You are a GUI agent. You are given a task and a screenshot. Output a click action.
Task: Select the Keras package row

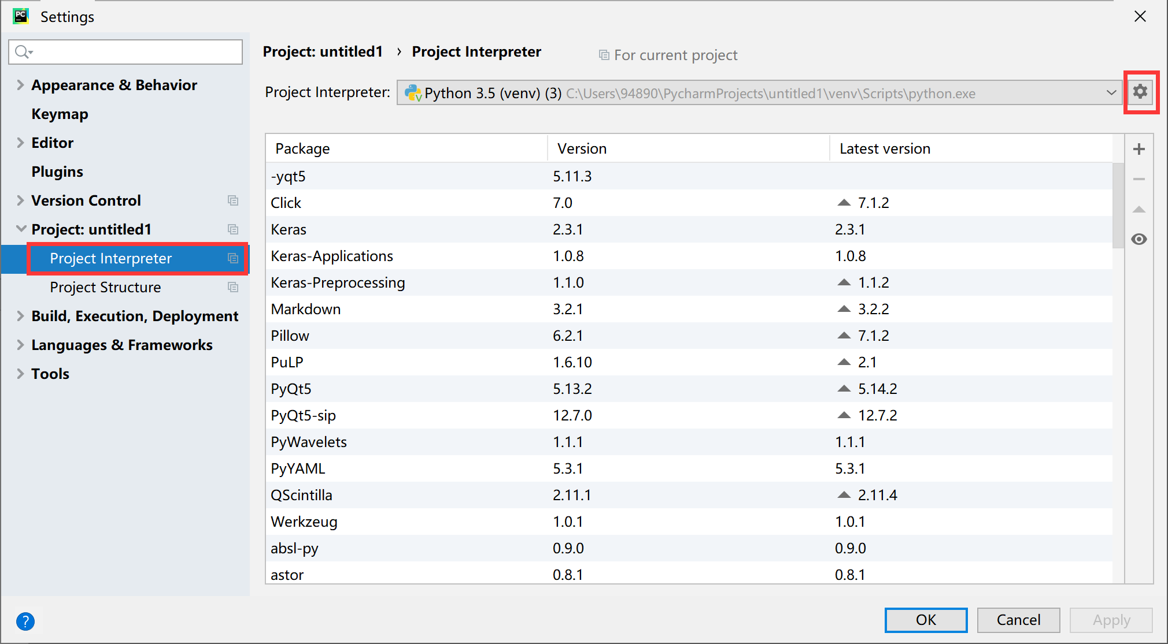[689, 229]
